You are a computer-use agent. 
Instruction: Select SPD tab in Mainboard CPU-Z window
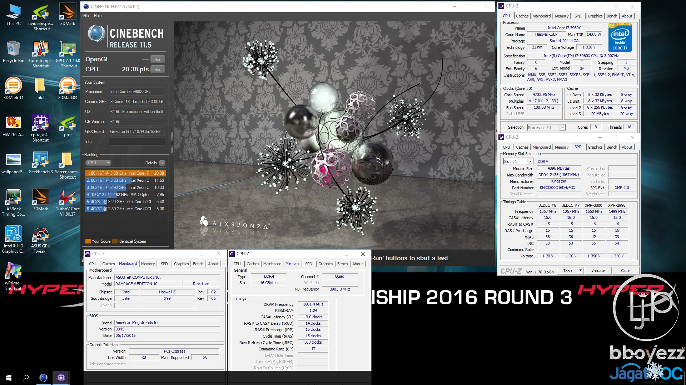tap(164, 264)
